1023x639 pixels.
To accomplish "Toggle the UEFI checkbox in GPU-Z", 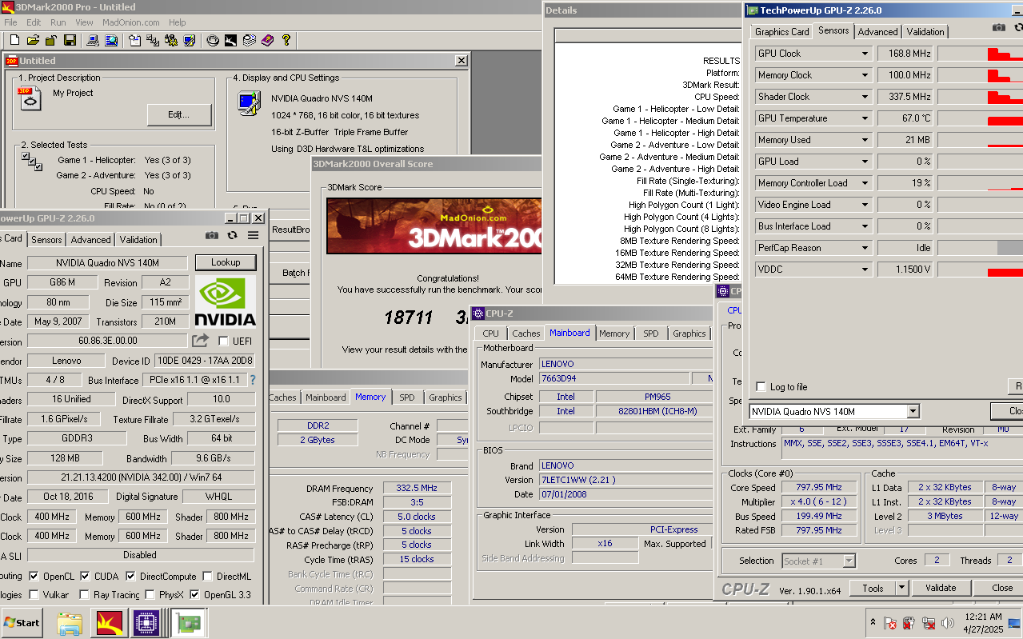I will [223, 341].
